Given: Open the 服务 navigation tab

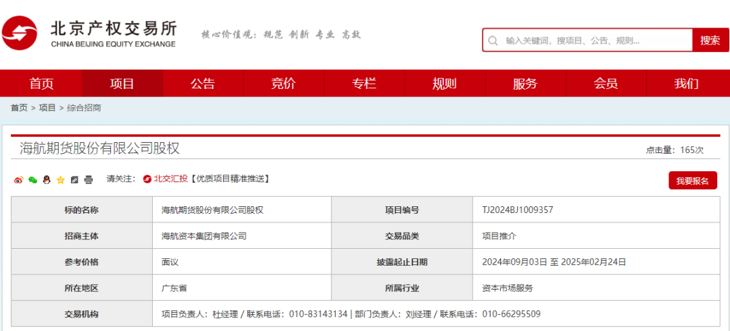Looking at the screenshot, I should pyautogui.click(x=525, y=84).
